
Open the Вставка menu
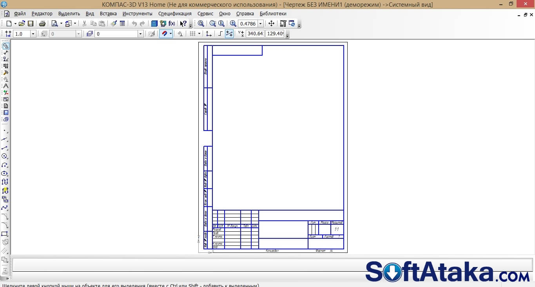click(x=108, y=13)
